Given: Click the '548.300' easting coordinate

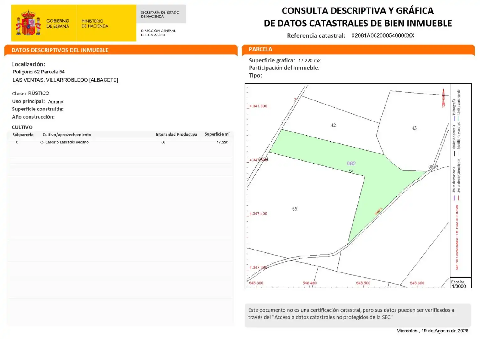Looking at the screenshot, I should [x=256, y=283].
